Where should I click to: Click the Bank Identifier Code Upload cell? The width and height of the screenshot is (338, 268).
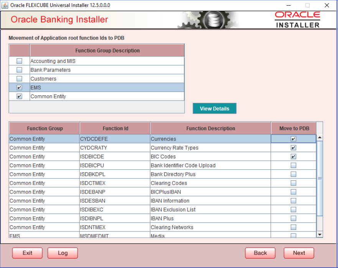(210, 165)
